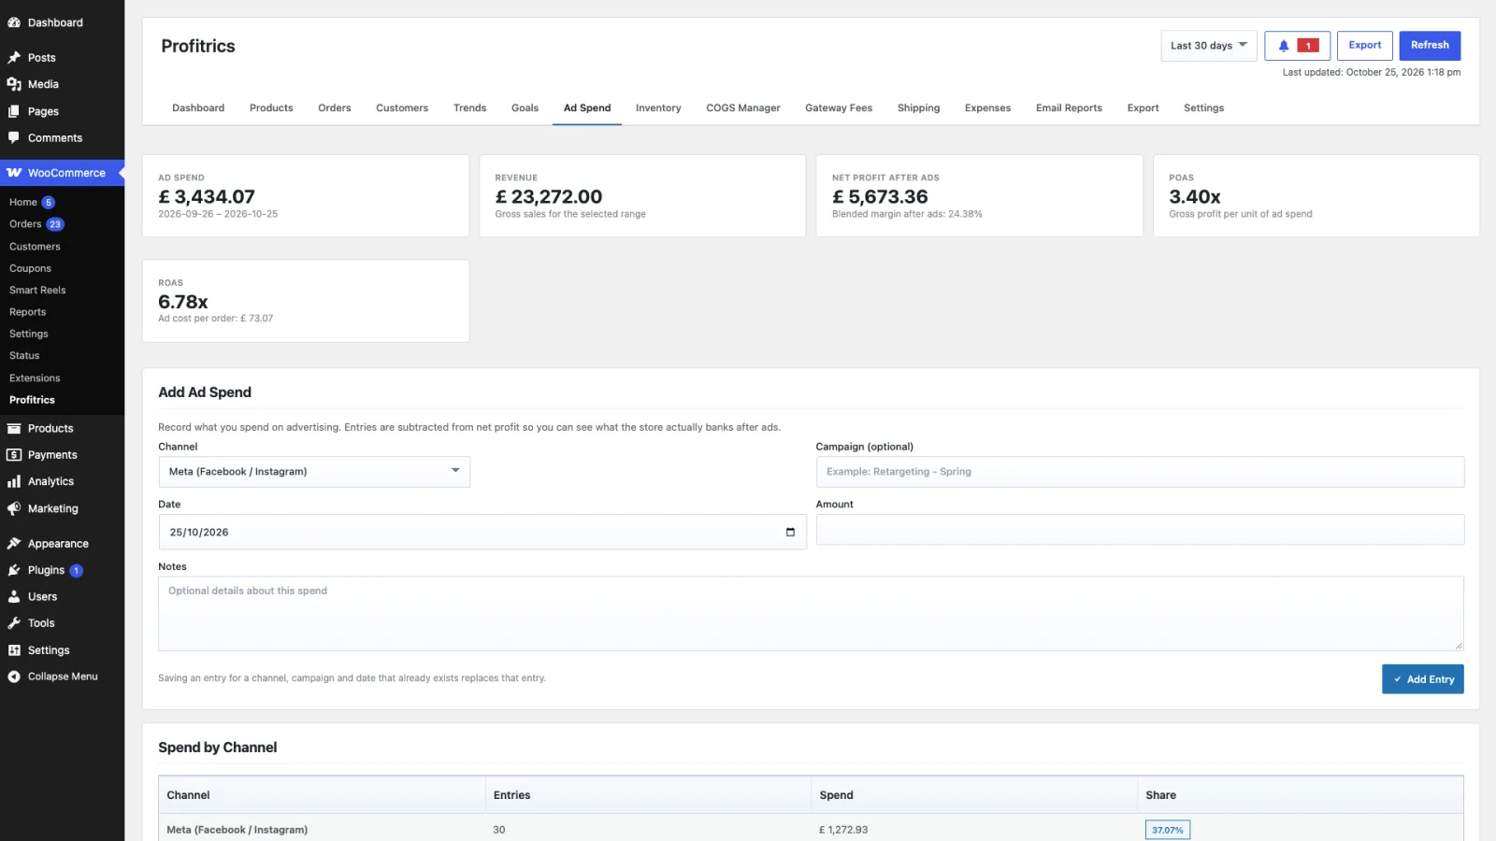Click the Notes textarea
1496x841 pixels.
coord(811,614)
